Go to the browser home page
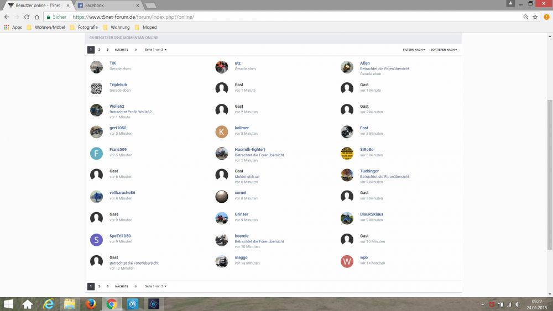 36,17
